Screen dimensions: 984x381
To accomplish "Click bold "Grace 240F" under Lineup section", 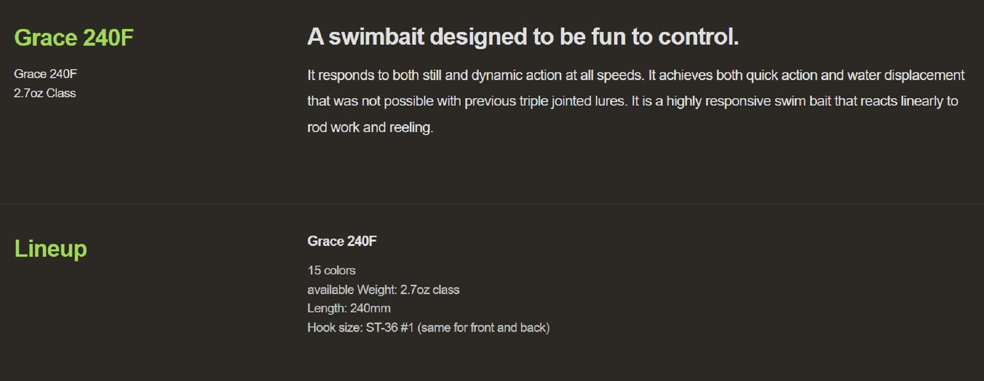I will [342, 241].
